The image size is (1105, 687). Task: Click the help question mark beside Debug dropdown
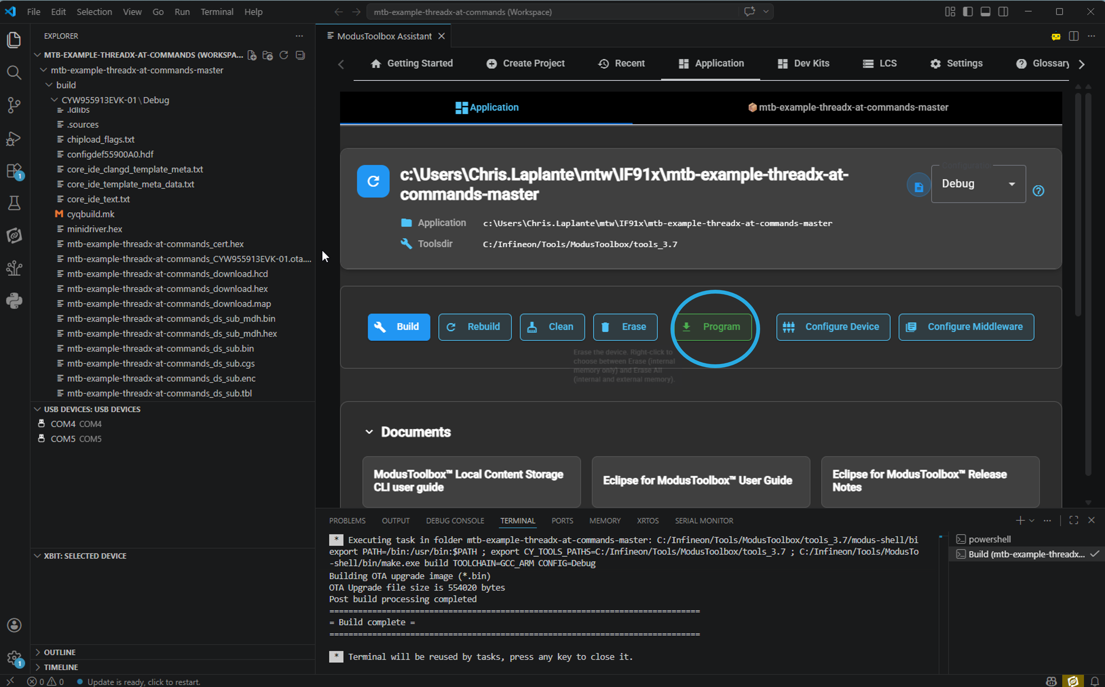1038,190
